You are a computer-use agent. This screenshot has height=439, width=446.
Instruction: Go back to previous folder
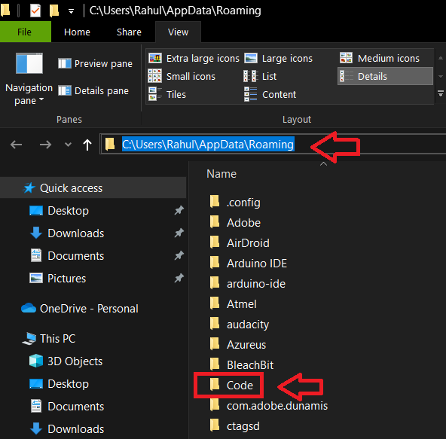17,145
